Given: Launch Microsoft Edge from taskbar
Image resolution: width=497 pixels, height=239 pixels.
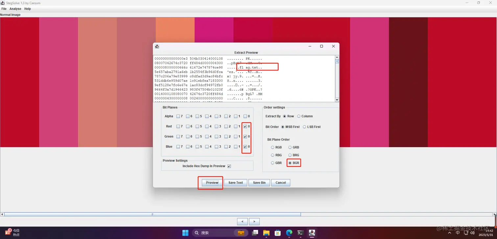Looking at the screenshot, I should (x=289, y=233).
